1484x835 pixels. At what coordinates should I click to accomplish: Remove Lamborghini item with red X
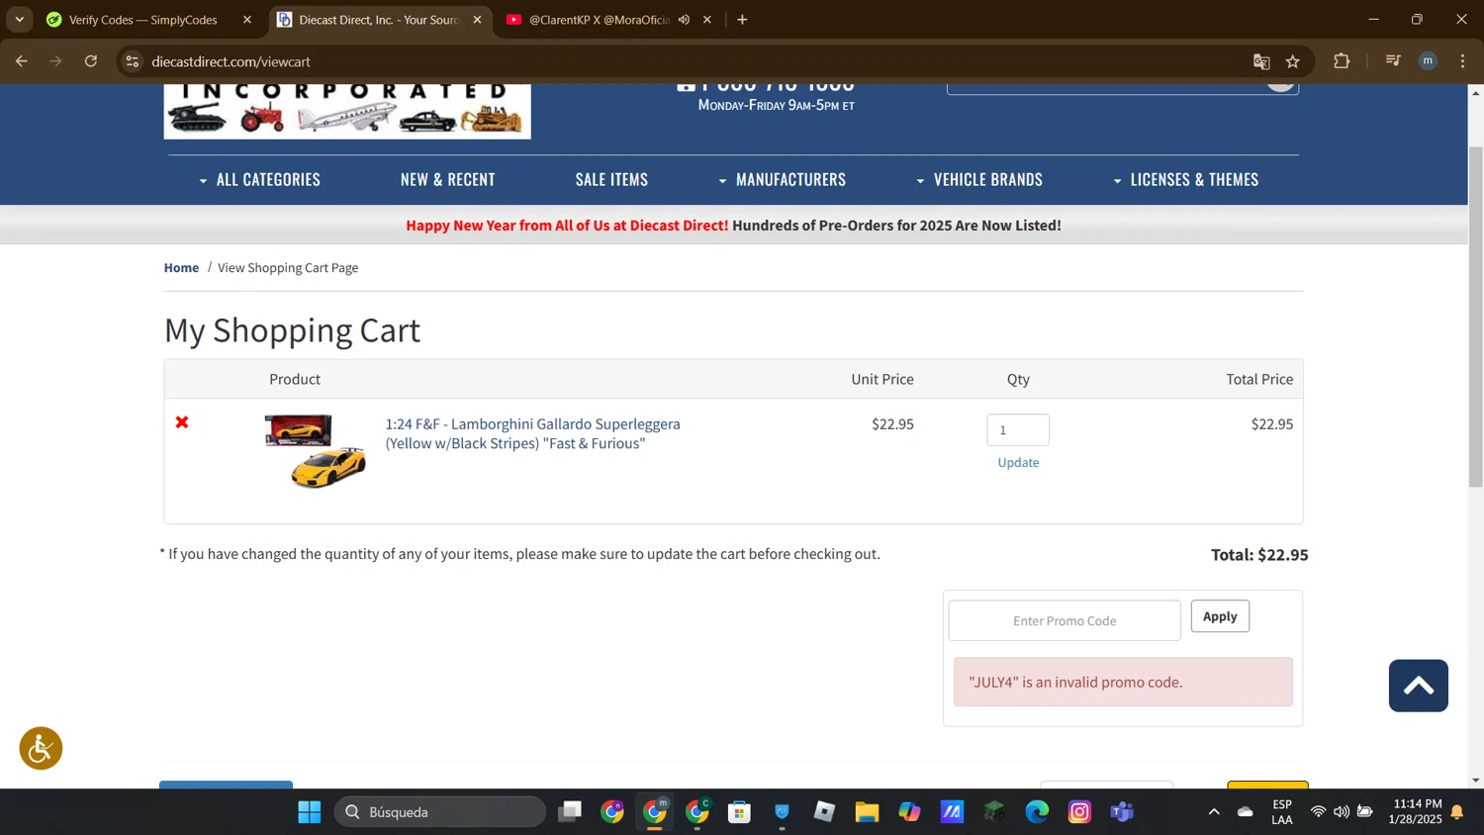182,422
